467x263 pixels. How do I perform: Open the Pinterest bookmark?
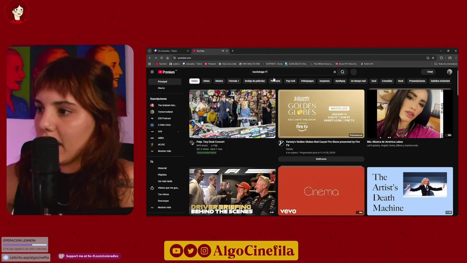coord(211,64)
